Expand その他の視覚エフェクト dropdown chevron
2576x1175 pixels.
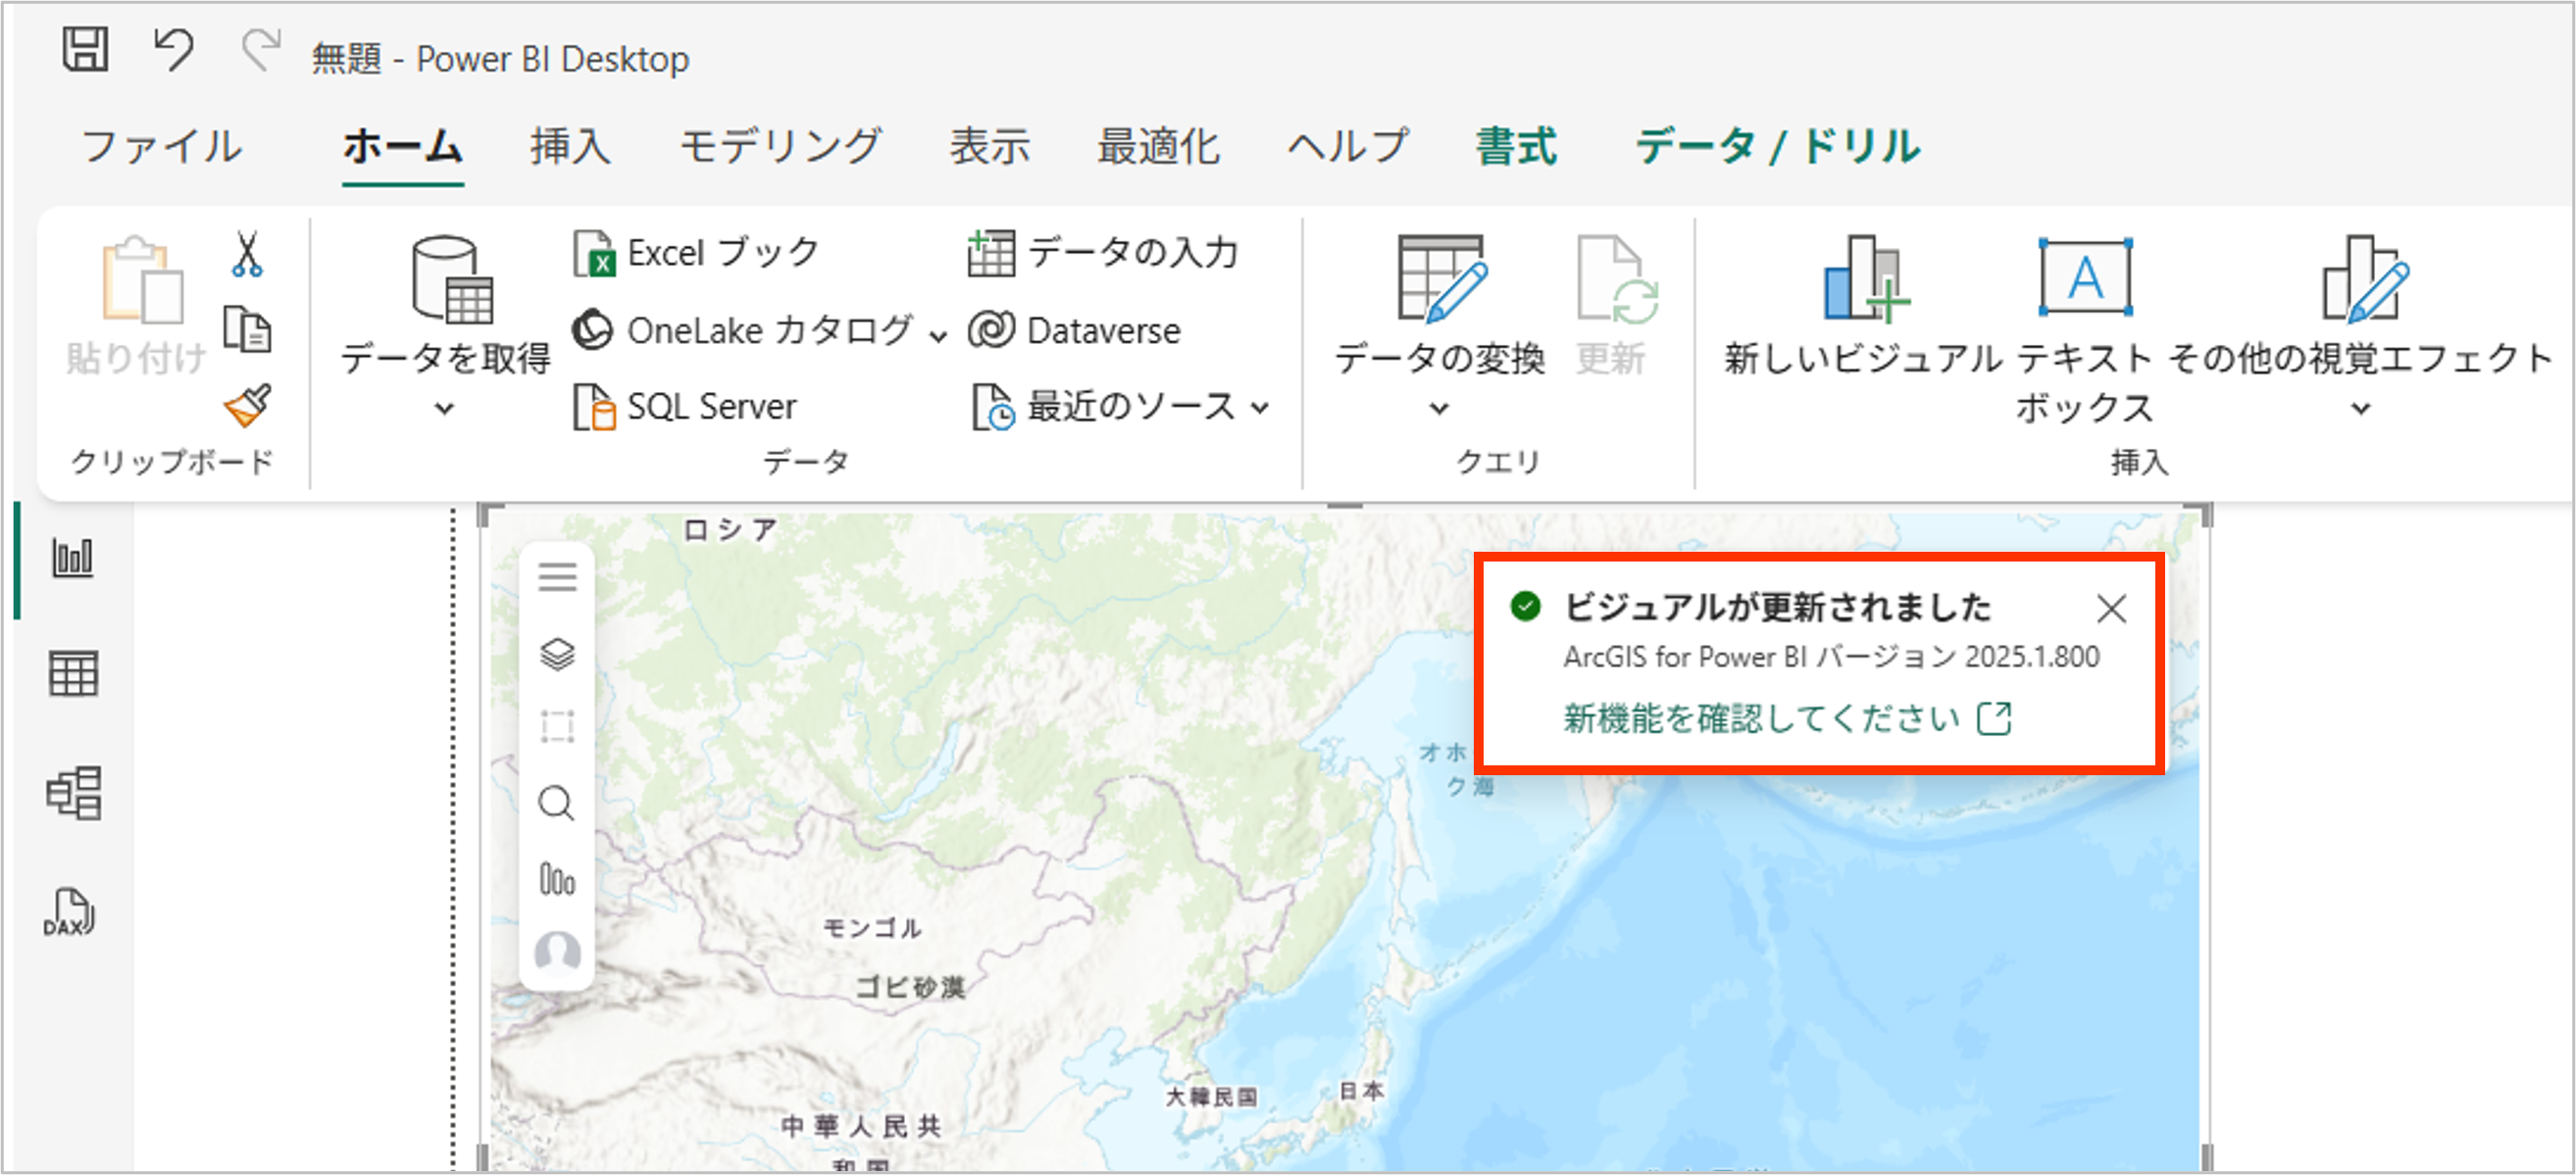pos(2361,408)
